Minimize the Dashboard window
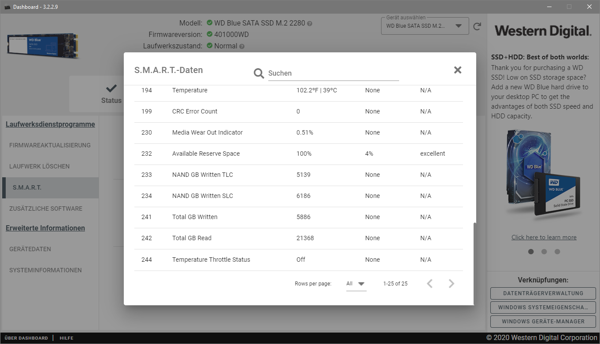Screen dimensions: 600x344 [x=549, y=7]
